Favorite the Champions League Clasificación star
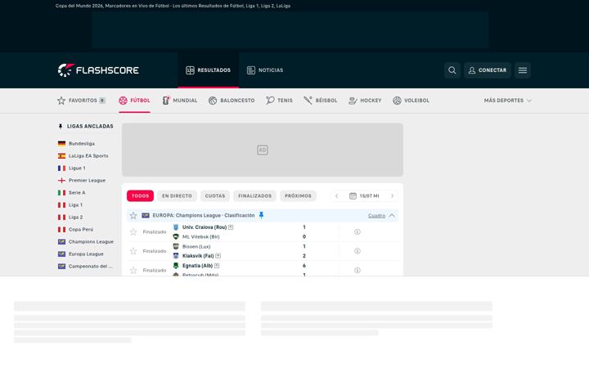This screenshot has height=368, width=589. pos(133,216)
